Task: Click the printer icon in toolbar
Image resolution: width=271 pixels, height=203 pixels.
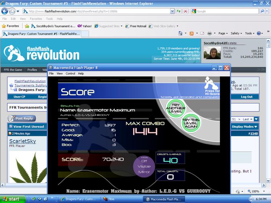Action: coord(209,33)
